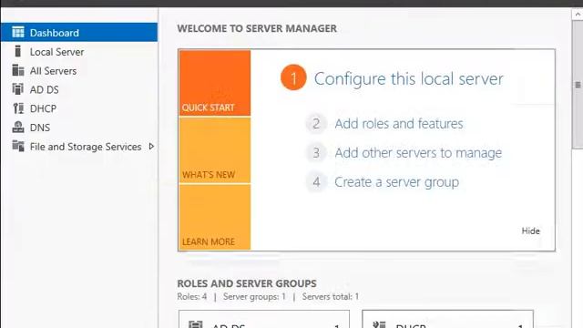Switch to the LEARN MORE tile

pos(215,217)
